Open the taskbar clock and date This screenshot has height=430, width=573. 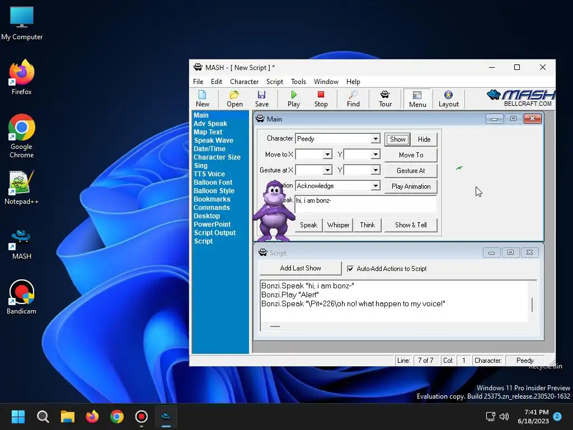point(533,417)
